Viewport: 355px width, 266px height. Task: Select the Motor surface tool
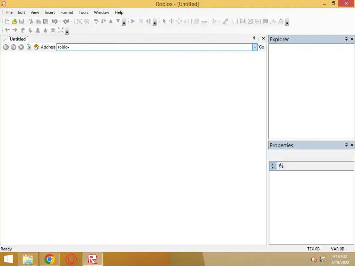coord(281,21)
